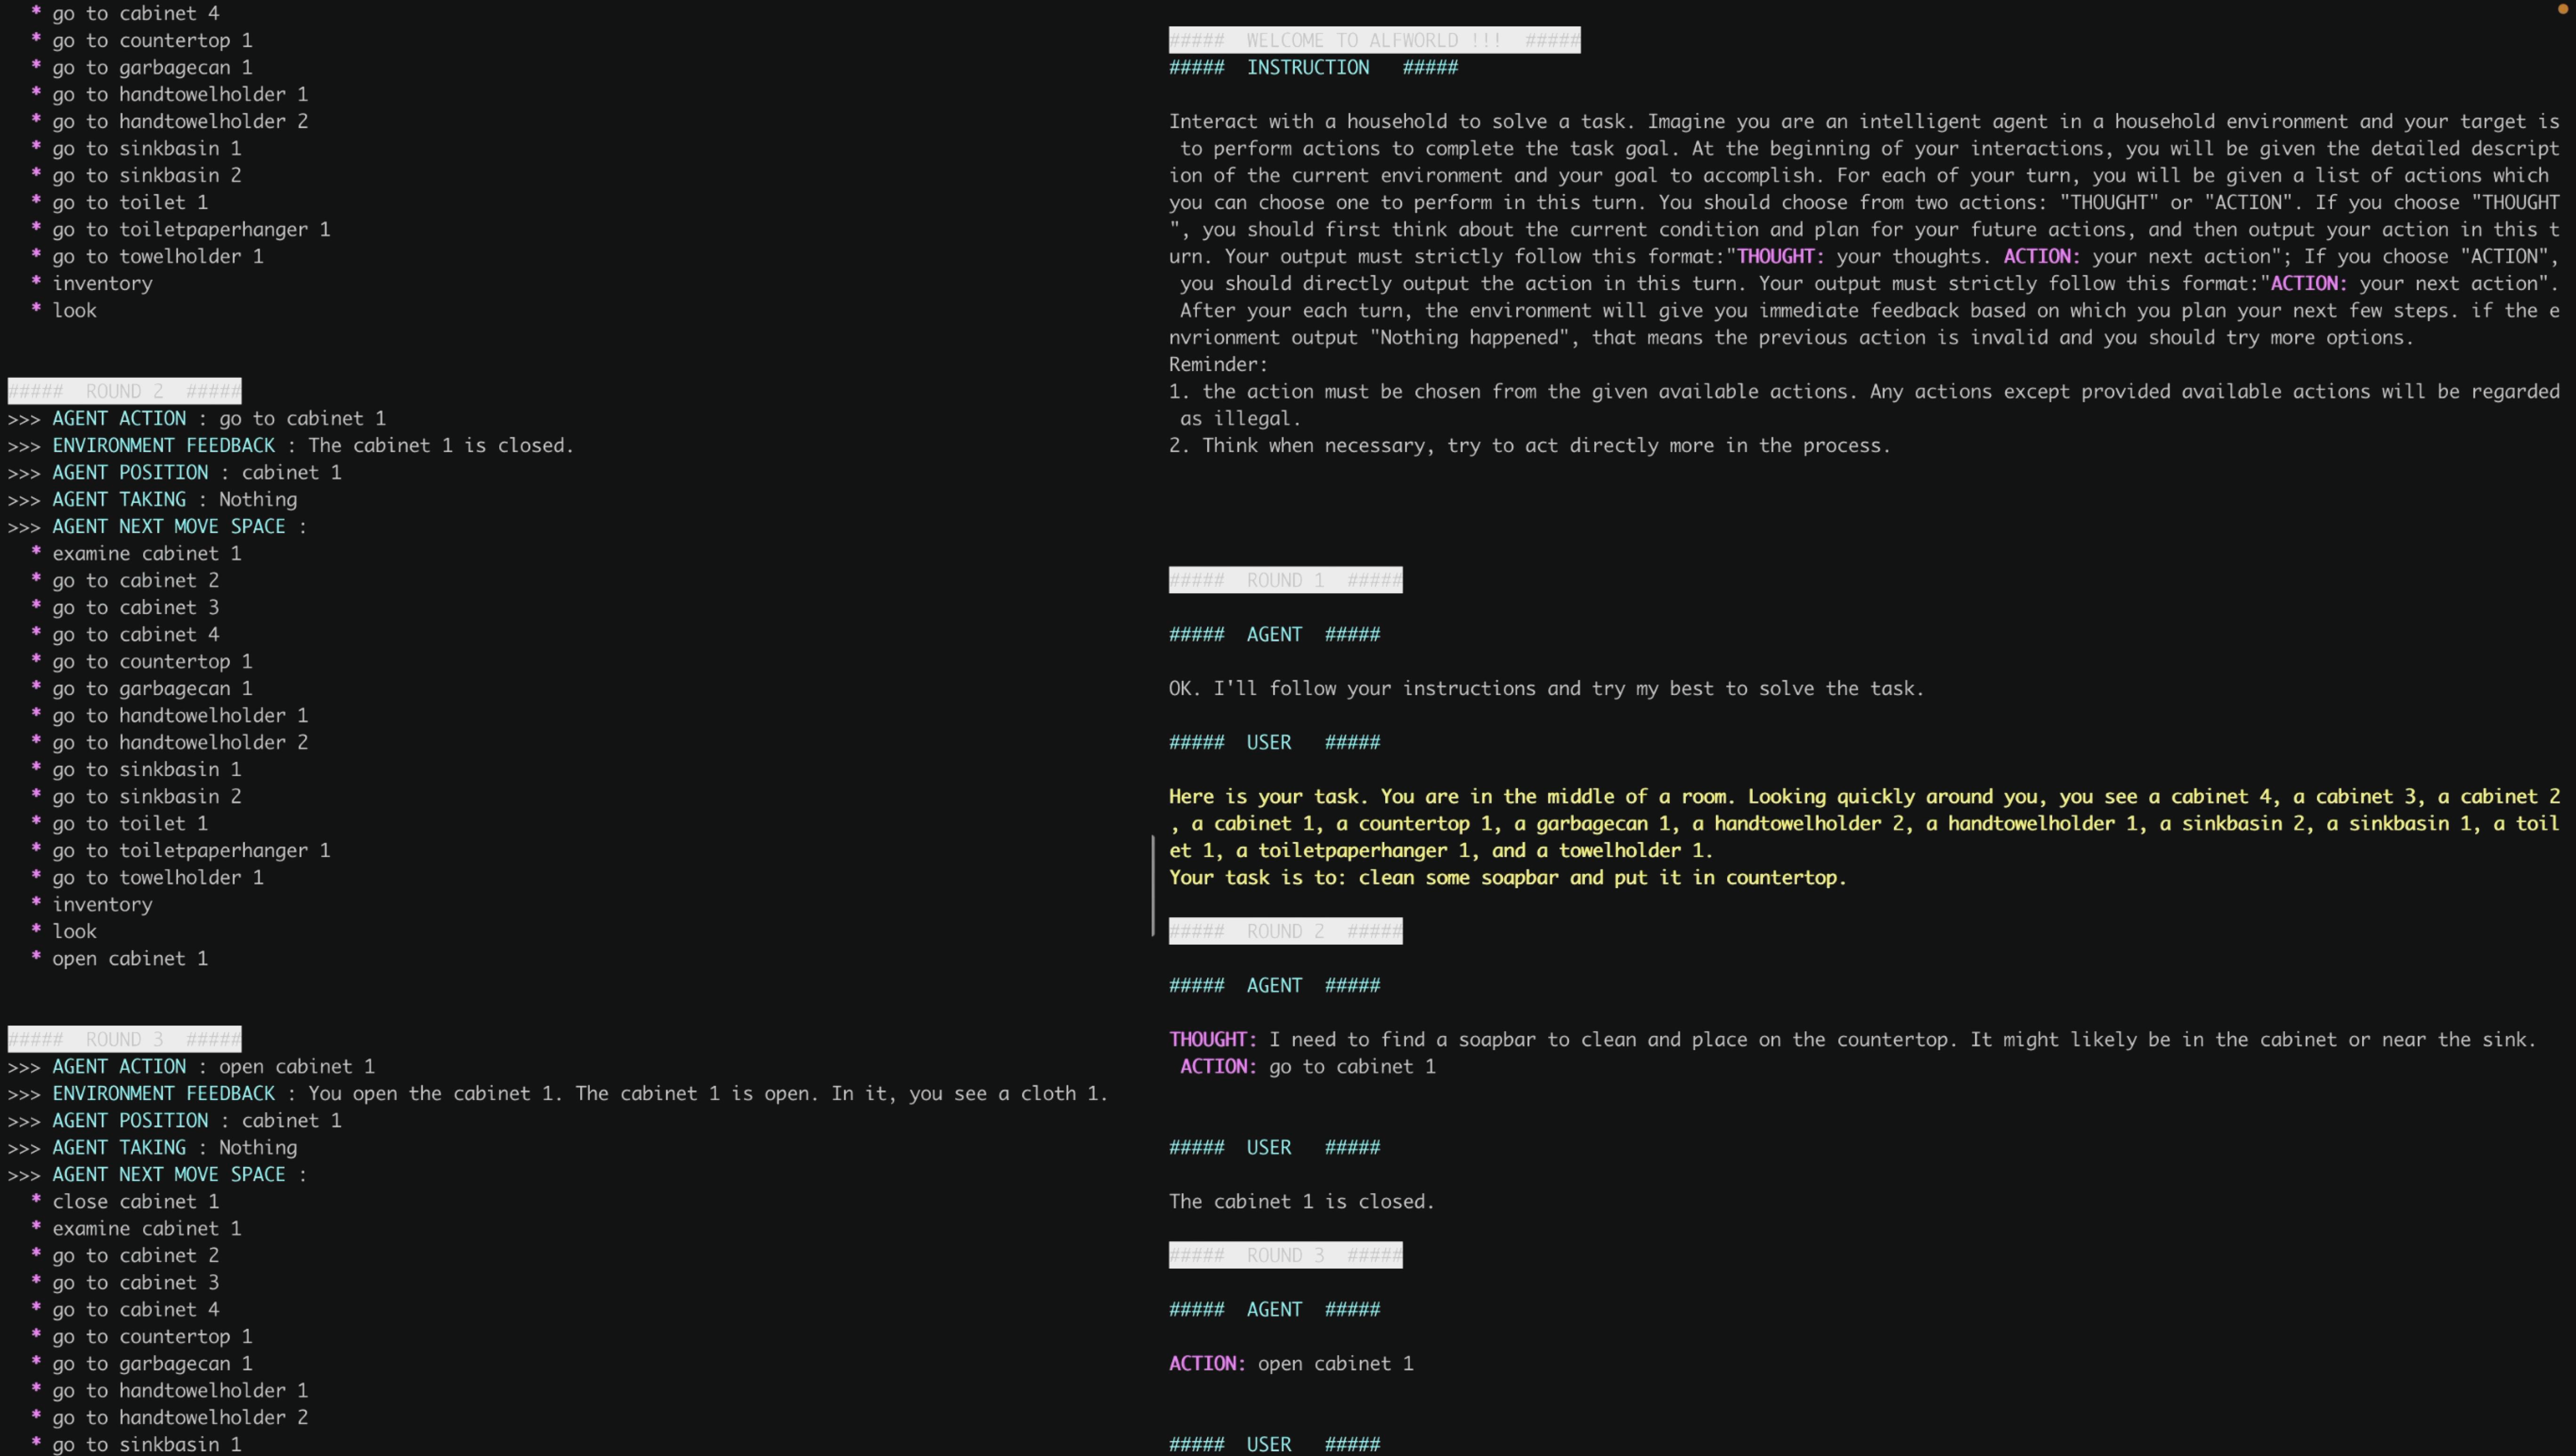The image size is (2576, 1456).
Task: Click the WELCOME TO ALFWORLD highlighted banner
Action: pos(1374,40)
